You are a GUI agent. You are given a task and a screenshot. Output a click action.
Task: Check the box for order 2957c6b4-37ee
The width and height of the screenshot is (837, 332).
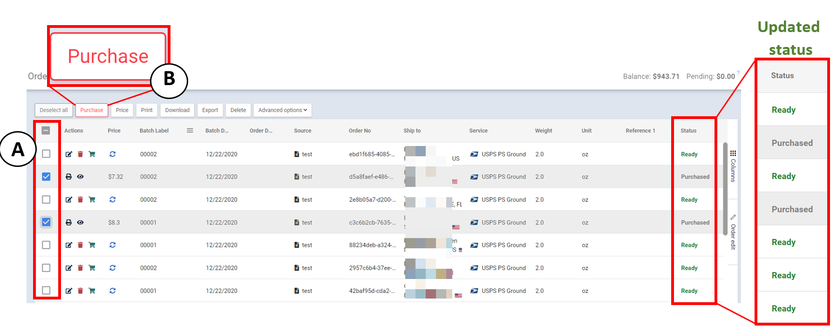[x=46, y=268]
